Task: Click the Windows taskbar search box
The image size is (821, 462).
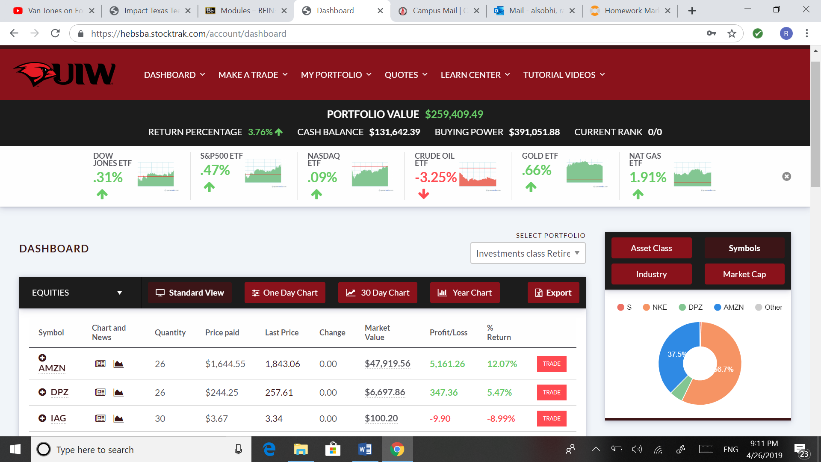Action: coord(141,449)
